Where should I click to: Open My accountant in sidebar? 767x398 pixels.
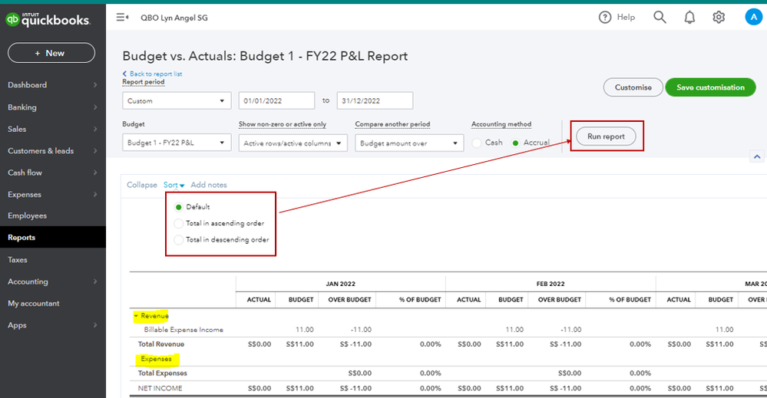(x=53, y=303)
